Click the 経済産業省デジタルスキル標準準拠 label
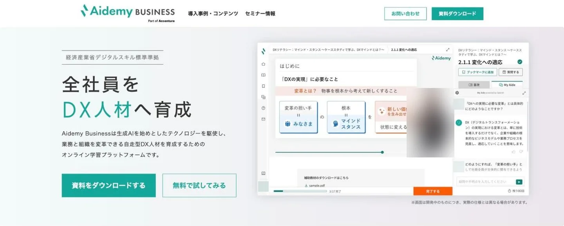 (112, 57)
